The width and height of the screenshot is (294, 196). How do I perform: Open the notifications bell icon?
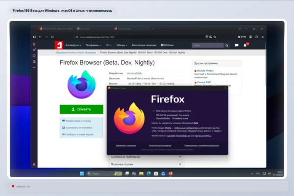(x=245, y=45)
